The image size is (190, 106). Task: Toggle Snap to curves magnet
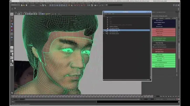77,5
